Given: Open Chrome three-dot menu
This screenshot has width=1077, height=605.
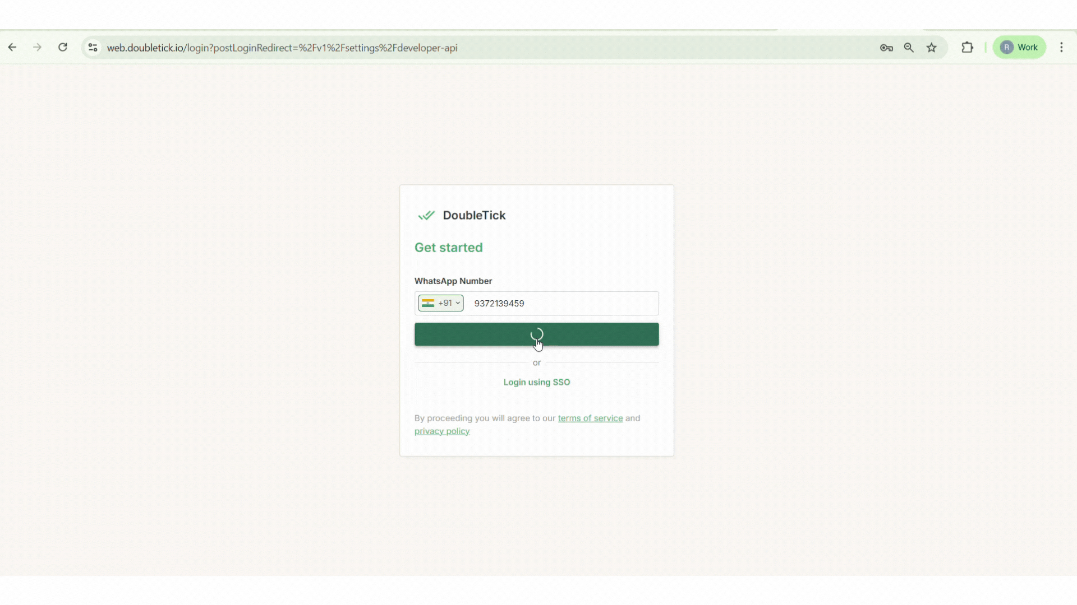Looking at the screenshot, I should 1061,48.
